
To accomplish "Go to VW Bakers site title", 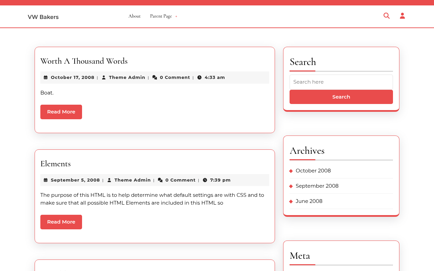I will point(43,17).
